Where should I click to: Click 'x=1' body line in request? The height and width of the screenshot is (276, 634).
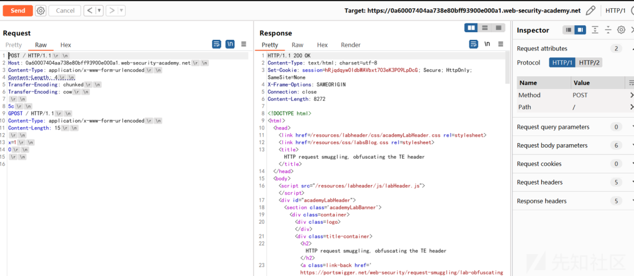[x=22, y=143]
